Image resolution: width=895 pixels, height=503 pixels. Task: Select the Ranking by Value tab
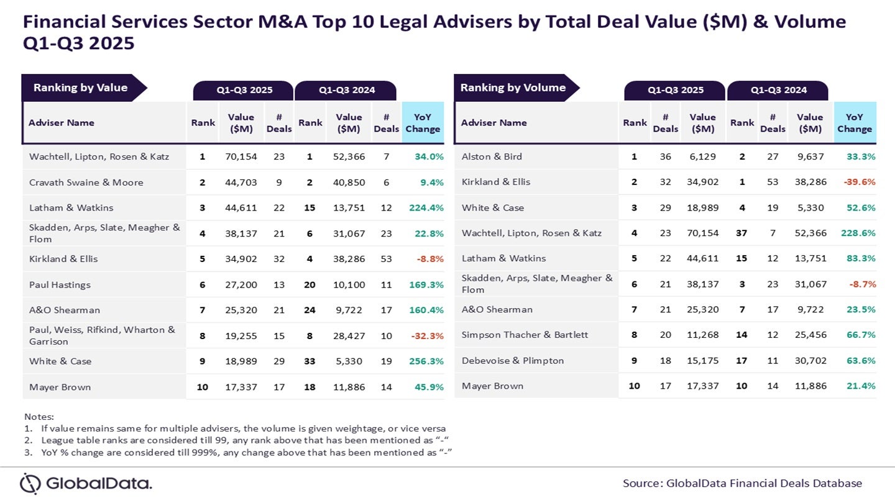coord(81,88)
